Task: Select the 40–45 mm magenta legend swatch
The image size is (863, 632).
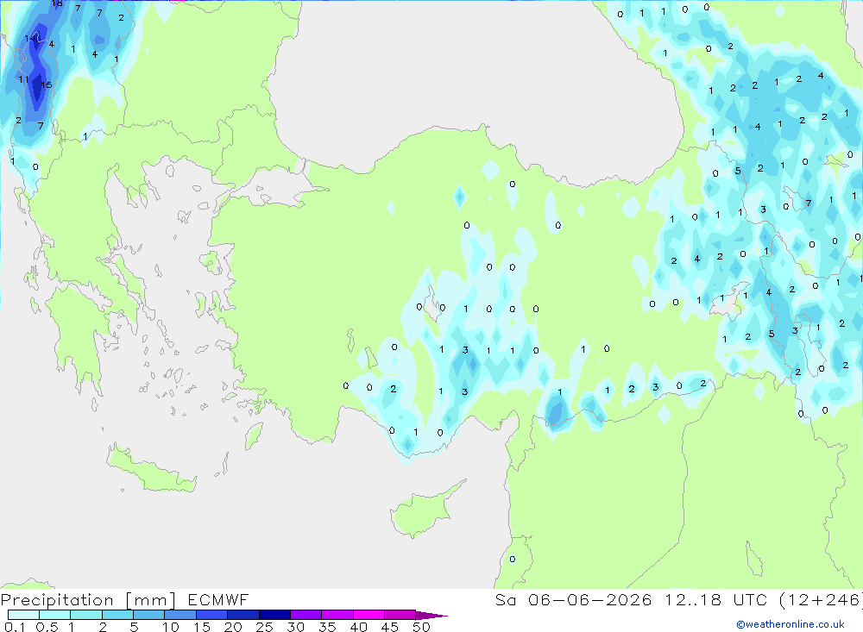Action: tap(369, 615)
